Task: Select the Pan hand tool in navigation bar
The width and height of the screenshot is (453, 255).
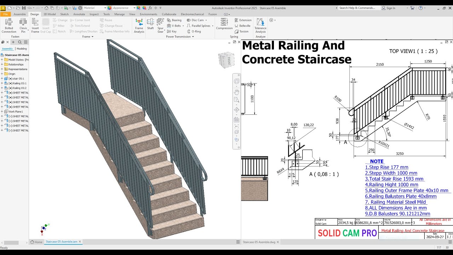Action: [237, 92]
